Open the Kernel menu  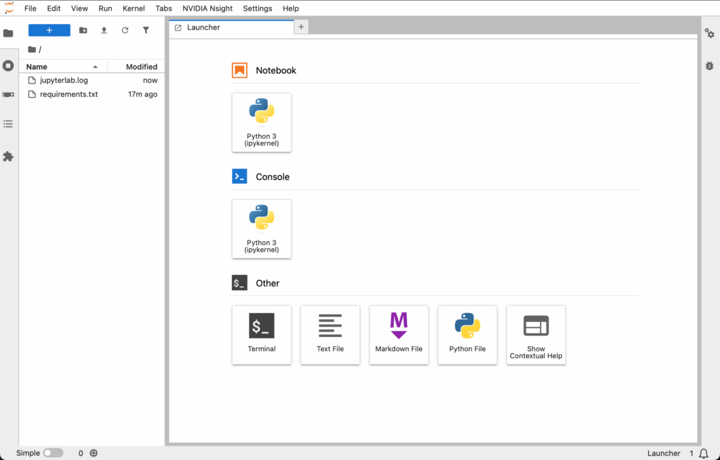134,8
